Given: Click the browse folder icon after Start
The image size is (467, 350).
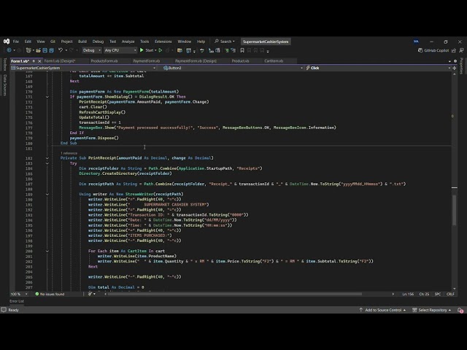Looking at the screenshot, I should point(180,50).
